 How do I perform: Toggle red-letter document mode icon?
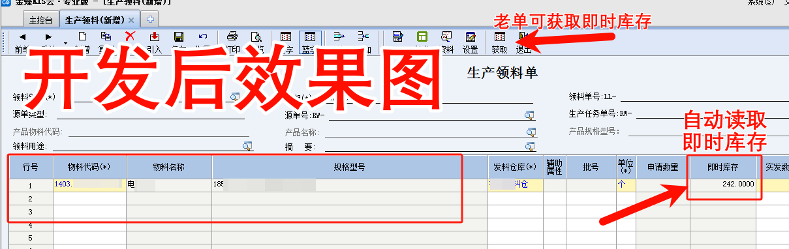tap(286, 37)
